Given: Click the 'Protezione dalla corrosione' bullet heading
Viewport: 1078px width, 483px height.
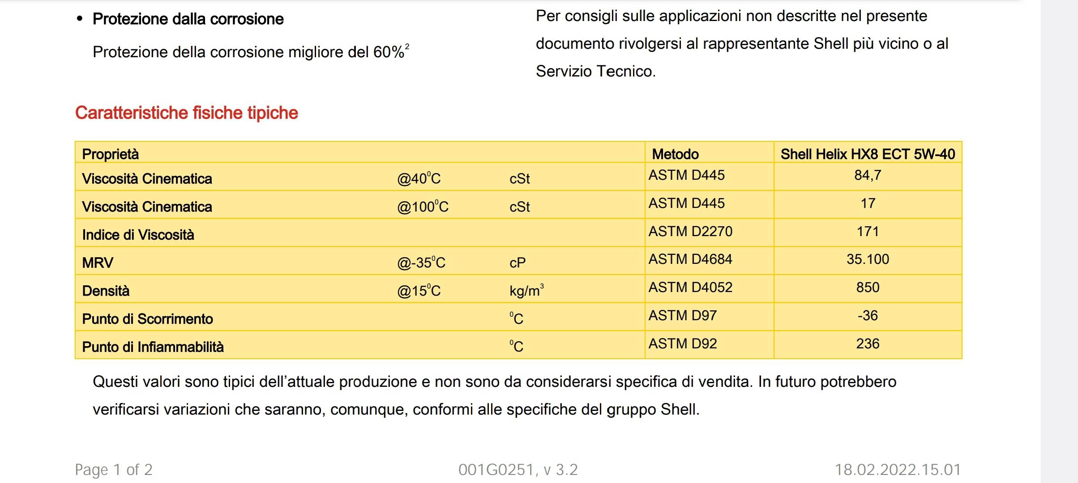Looking at the screenshot, I should (x=188, y=19).
